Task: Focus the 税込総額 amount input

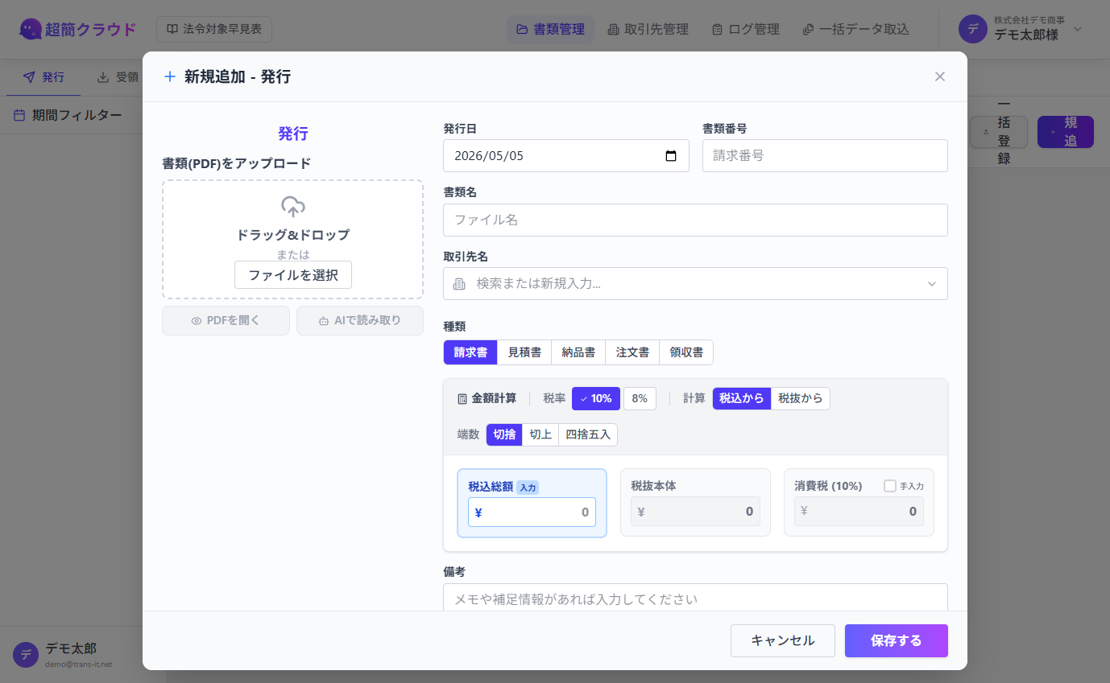Action: [x=532, y=512]
